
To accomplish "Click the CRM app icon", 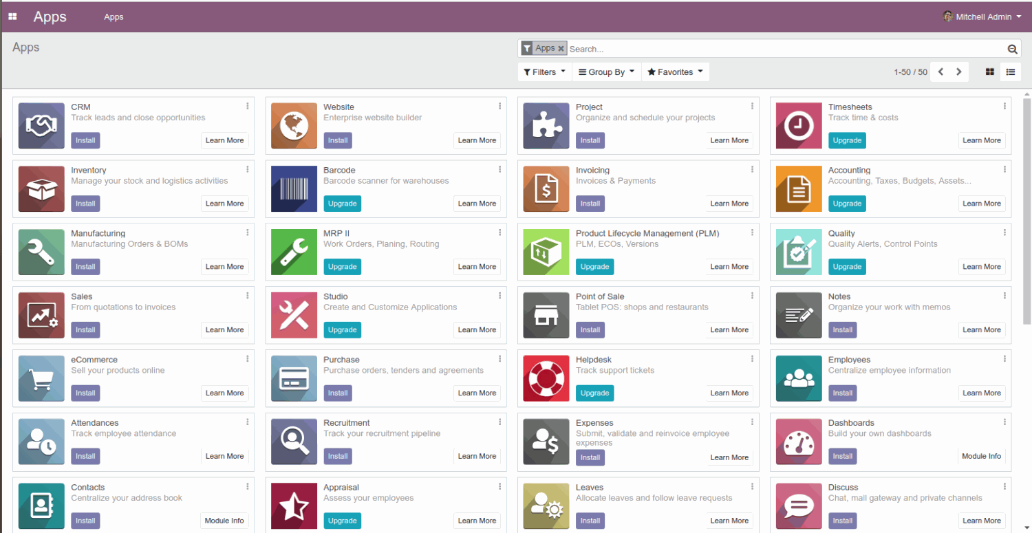I will pos(41,126).
